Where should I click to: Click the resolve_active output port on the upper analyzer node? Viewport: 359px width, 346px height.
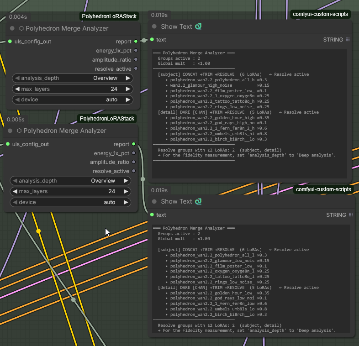(x=136, y=68)
